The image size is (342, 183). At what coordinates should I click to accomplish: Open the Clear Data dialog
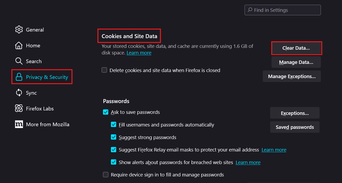tap(296, 48)
